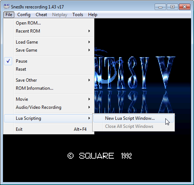Click the Snes9x app icon in title bar
Viewport: 194px width, 185px height.
7,7
